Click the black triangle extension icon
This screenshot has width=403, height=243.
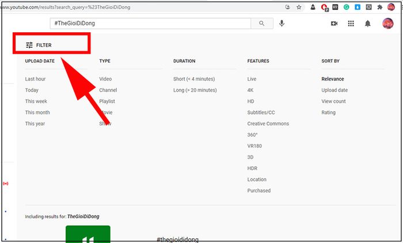tap(313, 7)
